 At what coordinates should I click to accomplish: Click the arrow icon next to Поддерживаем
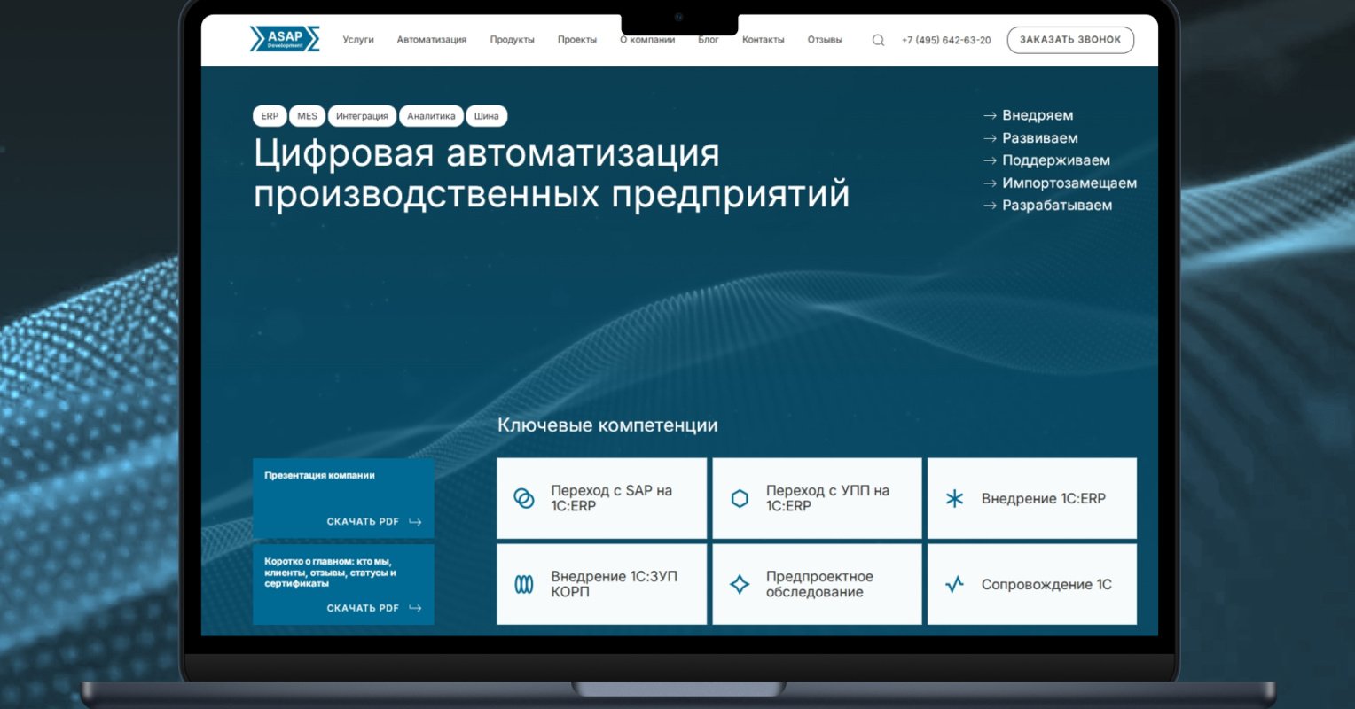pyautogui.click(x=990, y=160)
